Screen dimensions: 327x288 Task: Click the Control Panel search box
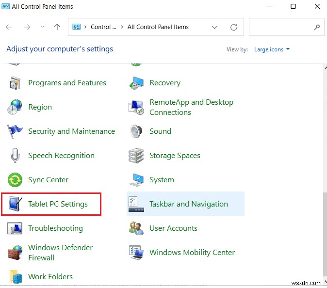pyautogui.click(x=281, y=27)
